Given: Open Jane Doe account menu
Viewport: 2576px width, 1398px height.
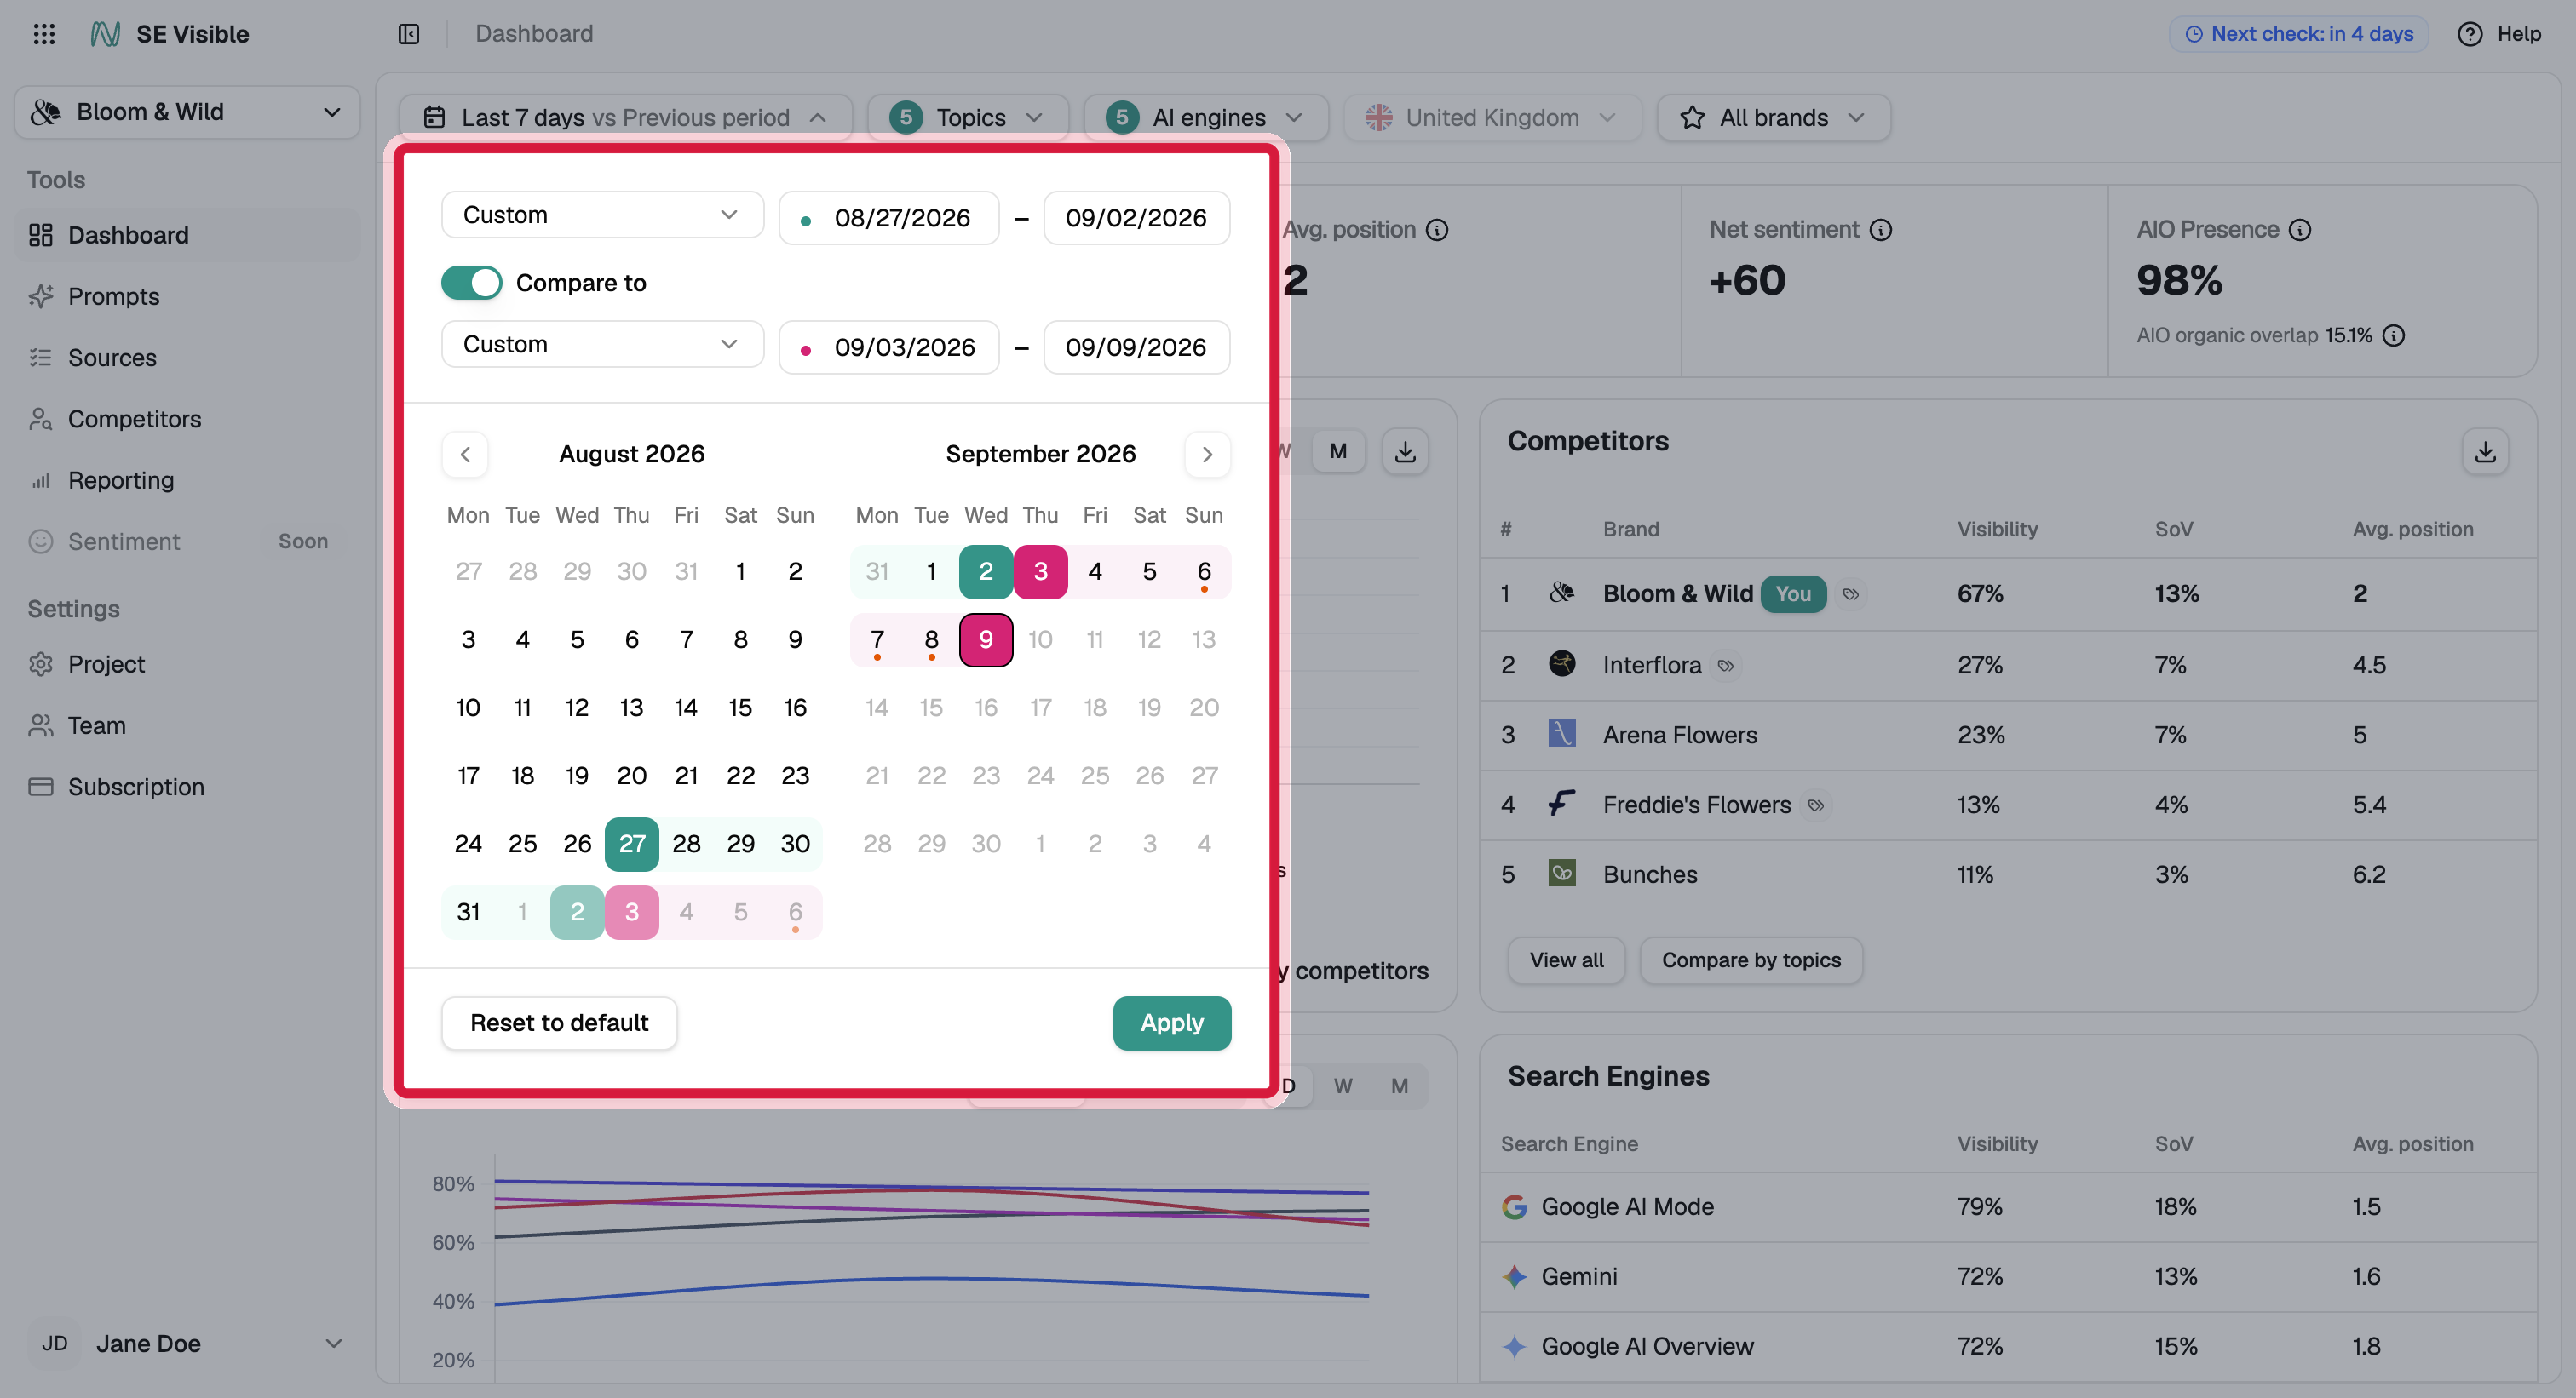Looking at the screenshot, I should pyautogui.click(x=187, y=1343).
